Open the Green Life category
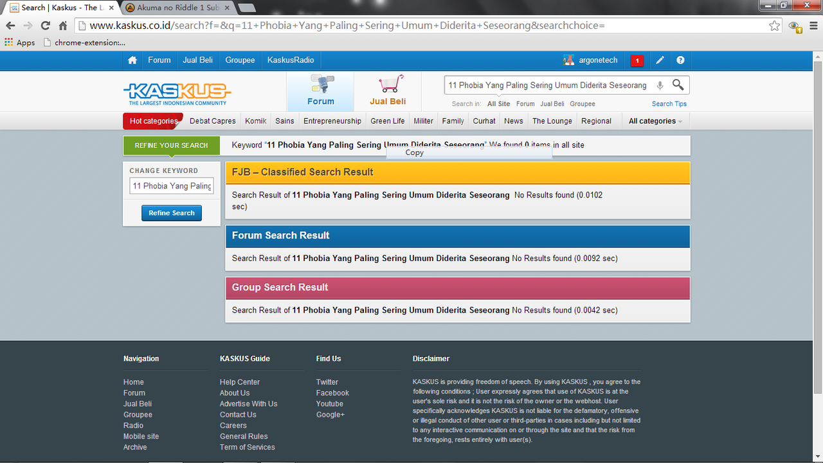 388,121
